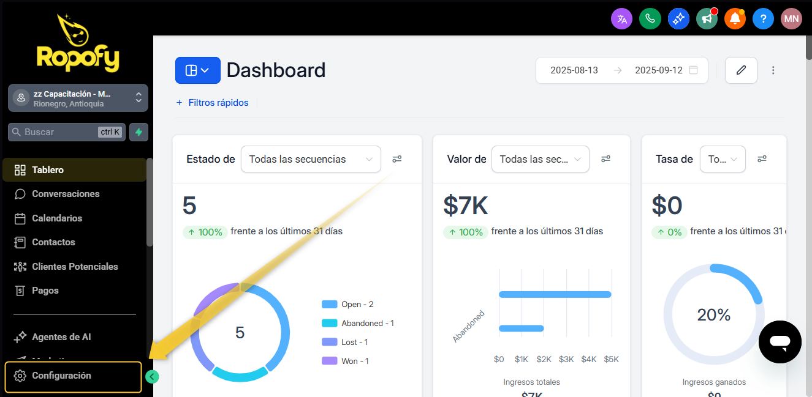Open the dashboard layout switcher dropdown

coord(197,70)
